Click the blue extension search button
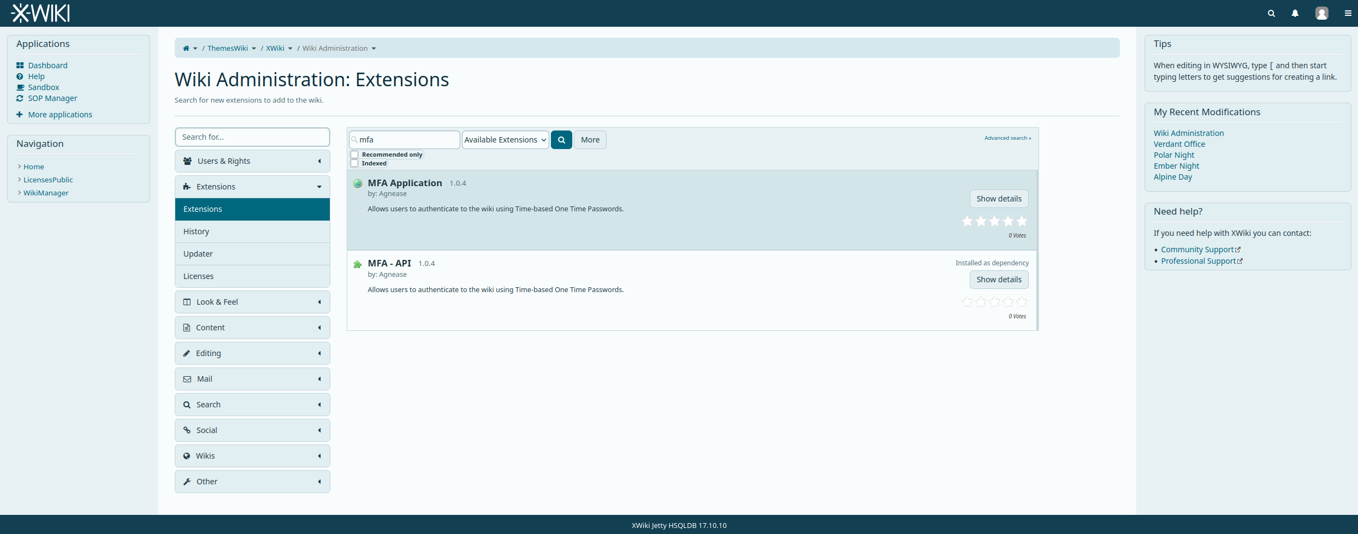1358x534 pixels. pos(561,140)
